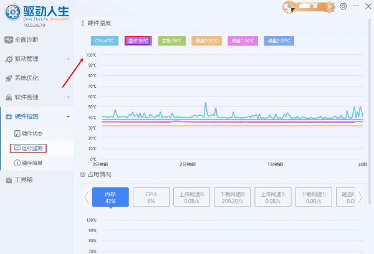This screenshot has height=254, width=374.
Task: Click the 工具箱 toolbox icon
Action: [9, 180]
